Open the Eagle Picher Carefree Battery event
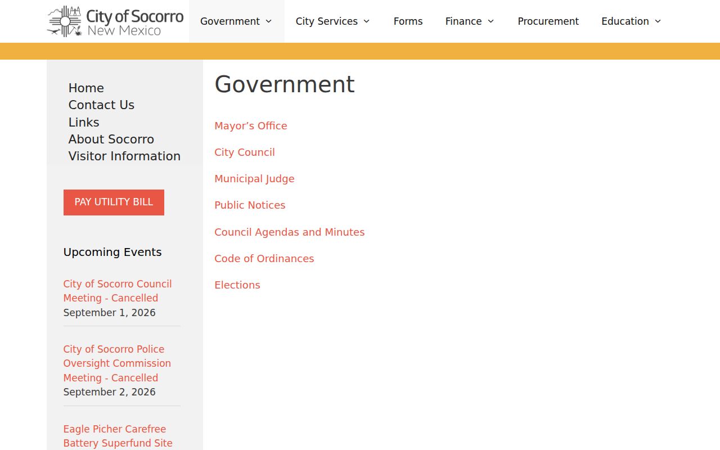This screenshot has width=720, height=450. (x=118, y=436)
